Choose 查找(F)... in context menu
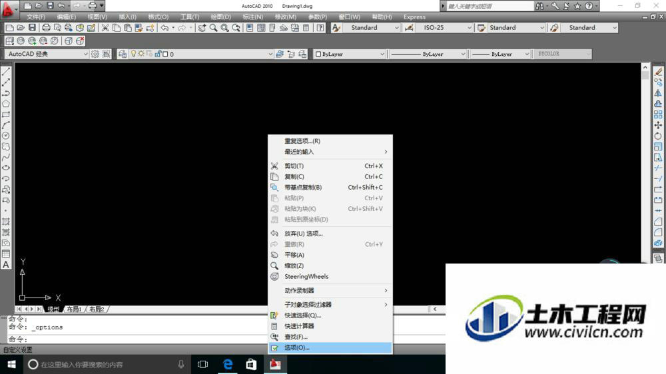The height and width of the screenshot is (374, 666). (330, 337)
